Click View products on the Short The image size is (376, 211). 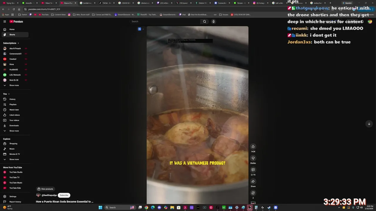point(45,189)
